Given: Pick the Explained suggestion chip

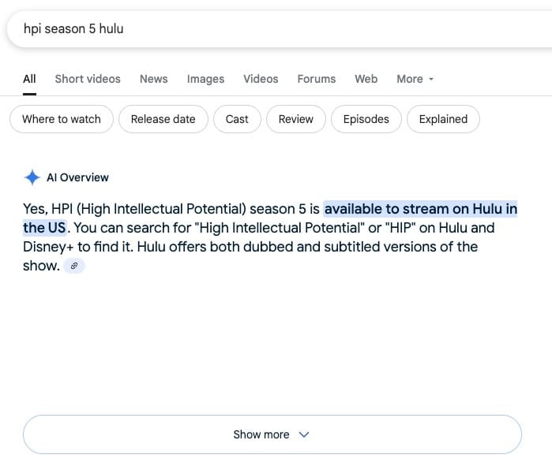Looking at the screenshot, I should 443,119.
